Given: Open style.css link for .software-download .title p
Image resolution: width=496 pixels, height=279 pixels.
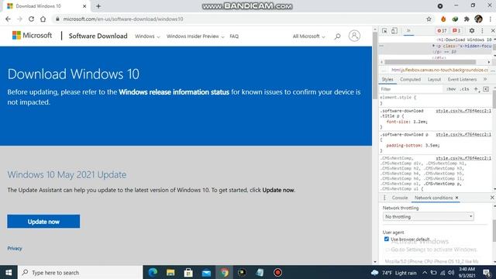Looking at the screenshot, I should [463, 111].
